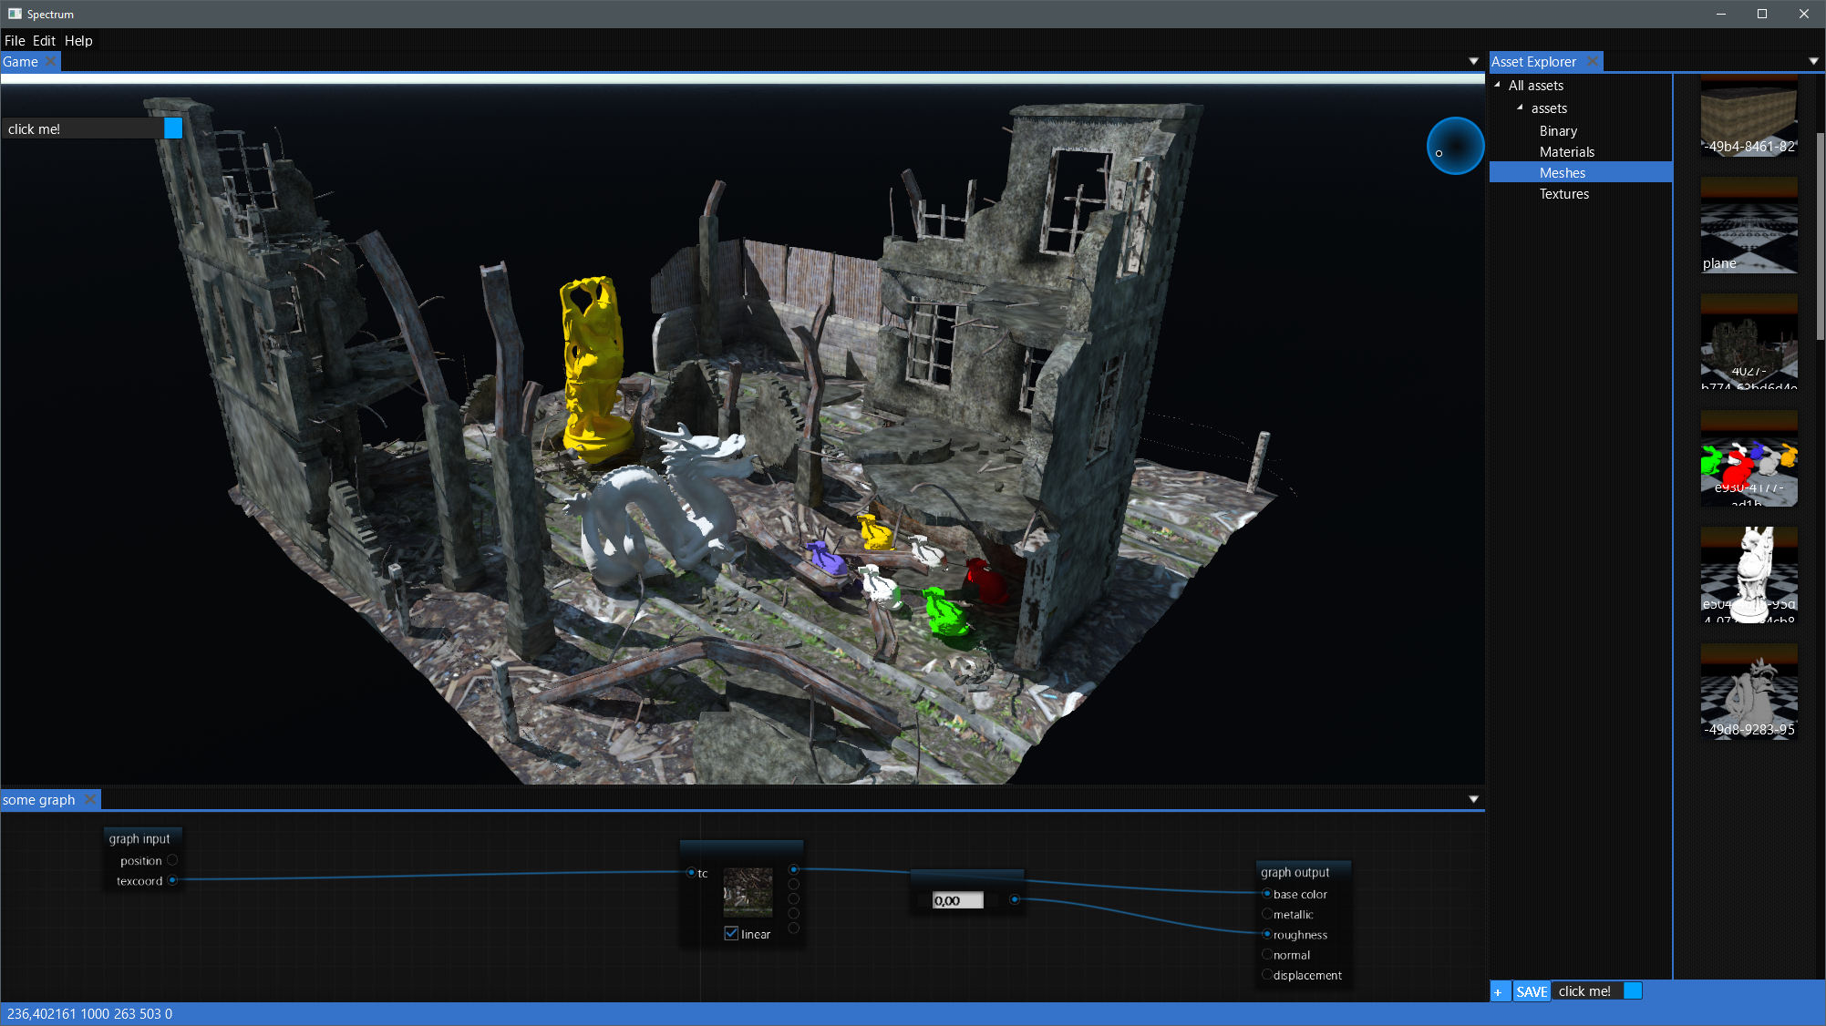Viewport: 1826px width, 1026px height.
Task: Click the texture node preview image
Action: (748, 892)
